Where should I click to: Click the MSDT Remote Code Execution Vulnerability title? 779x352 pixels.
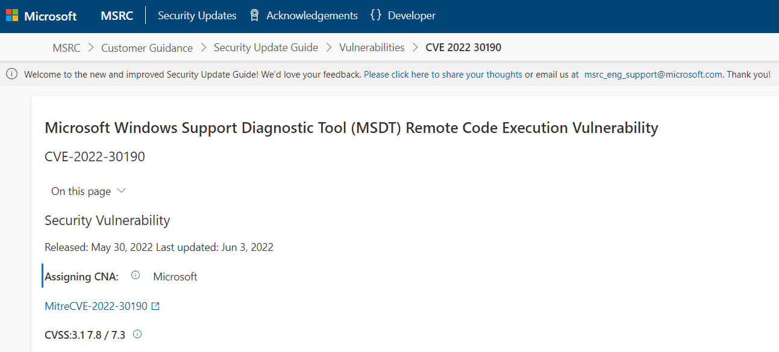351,128
